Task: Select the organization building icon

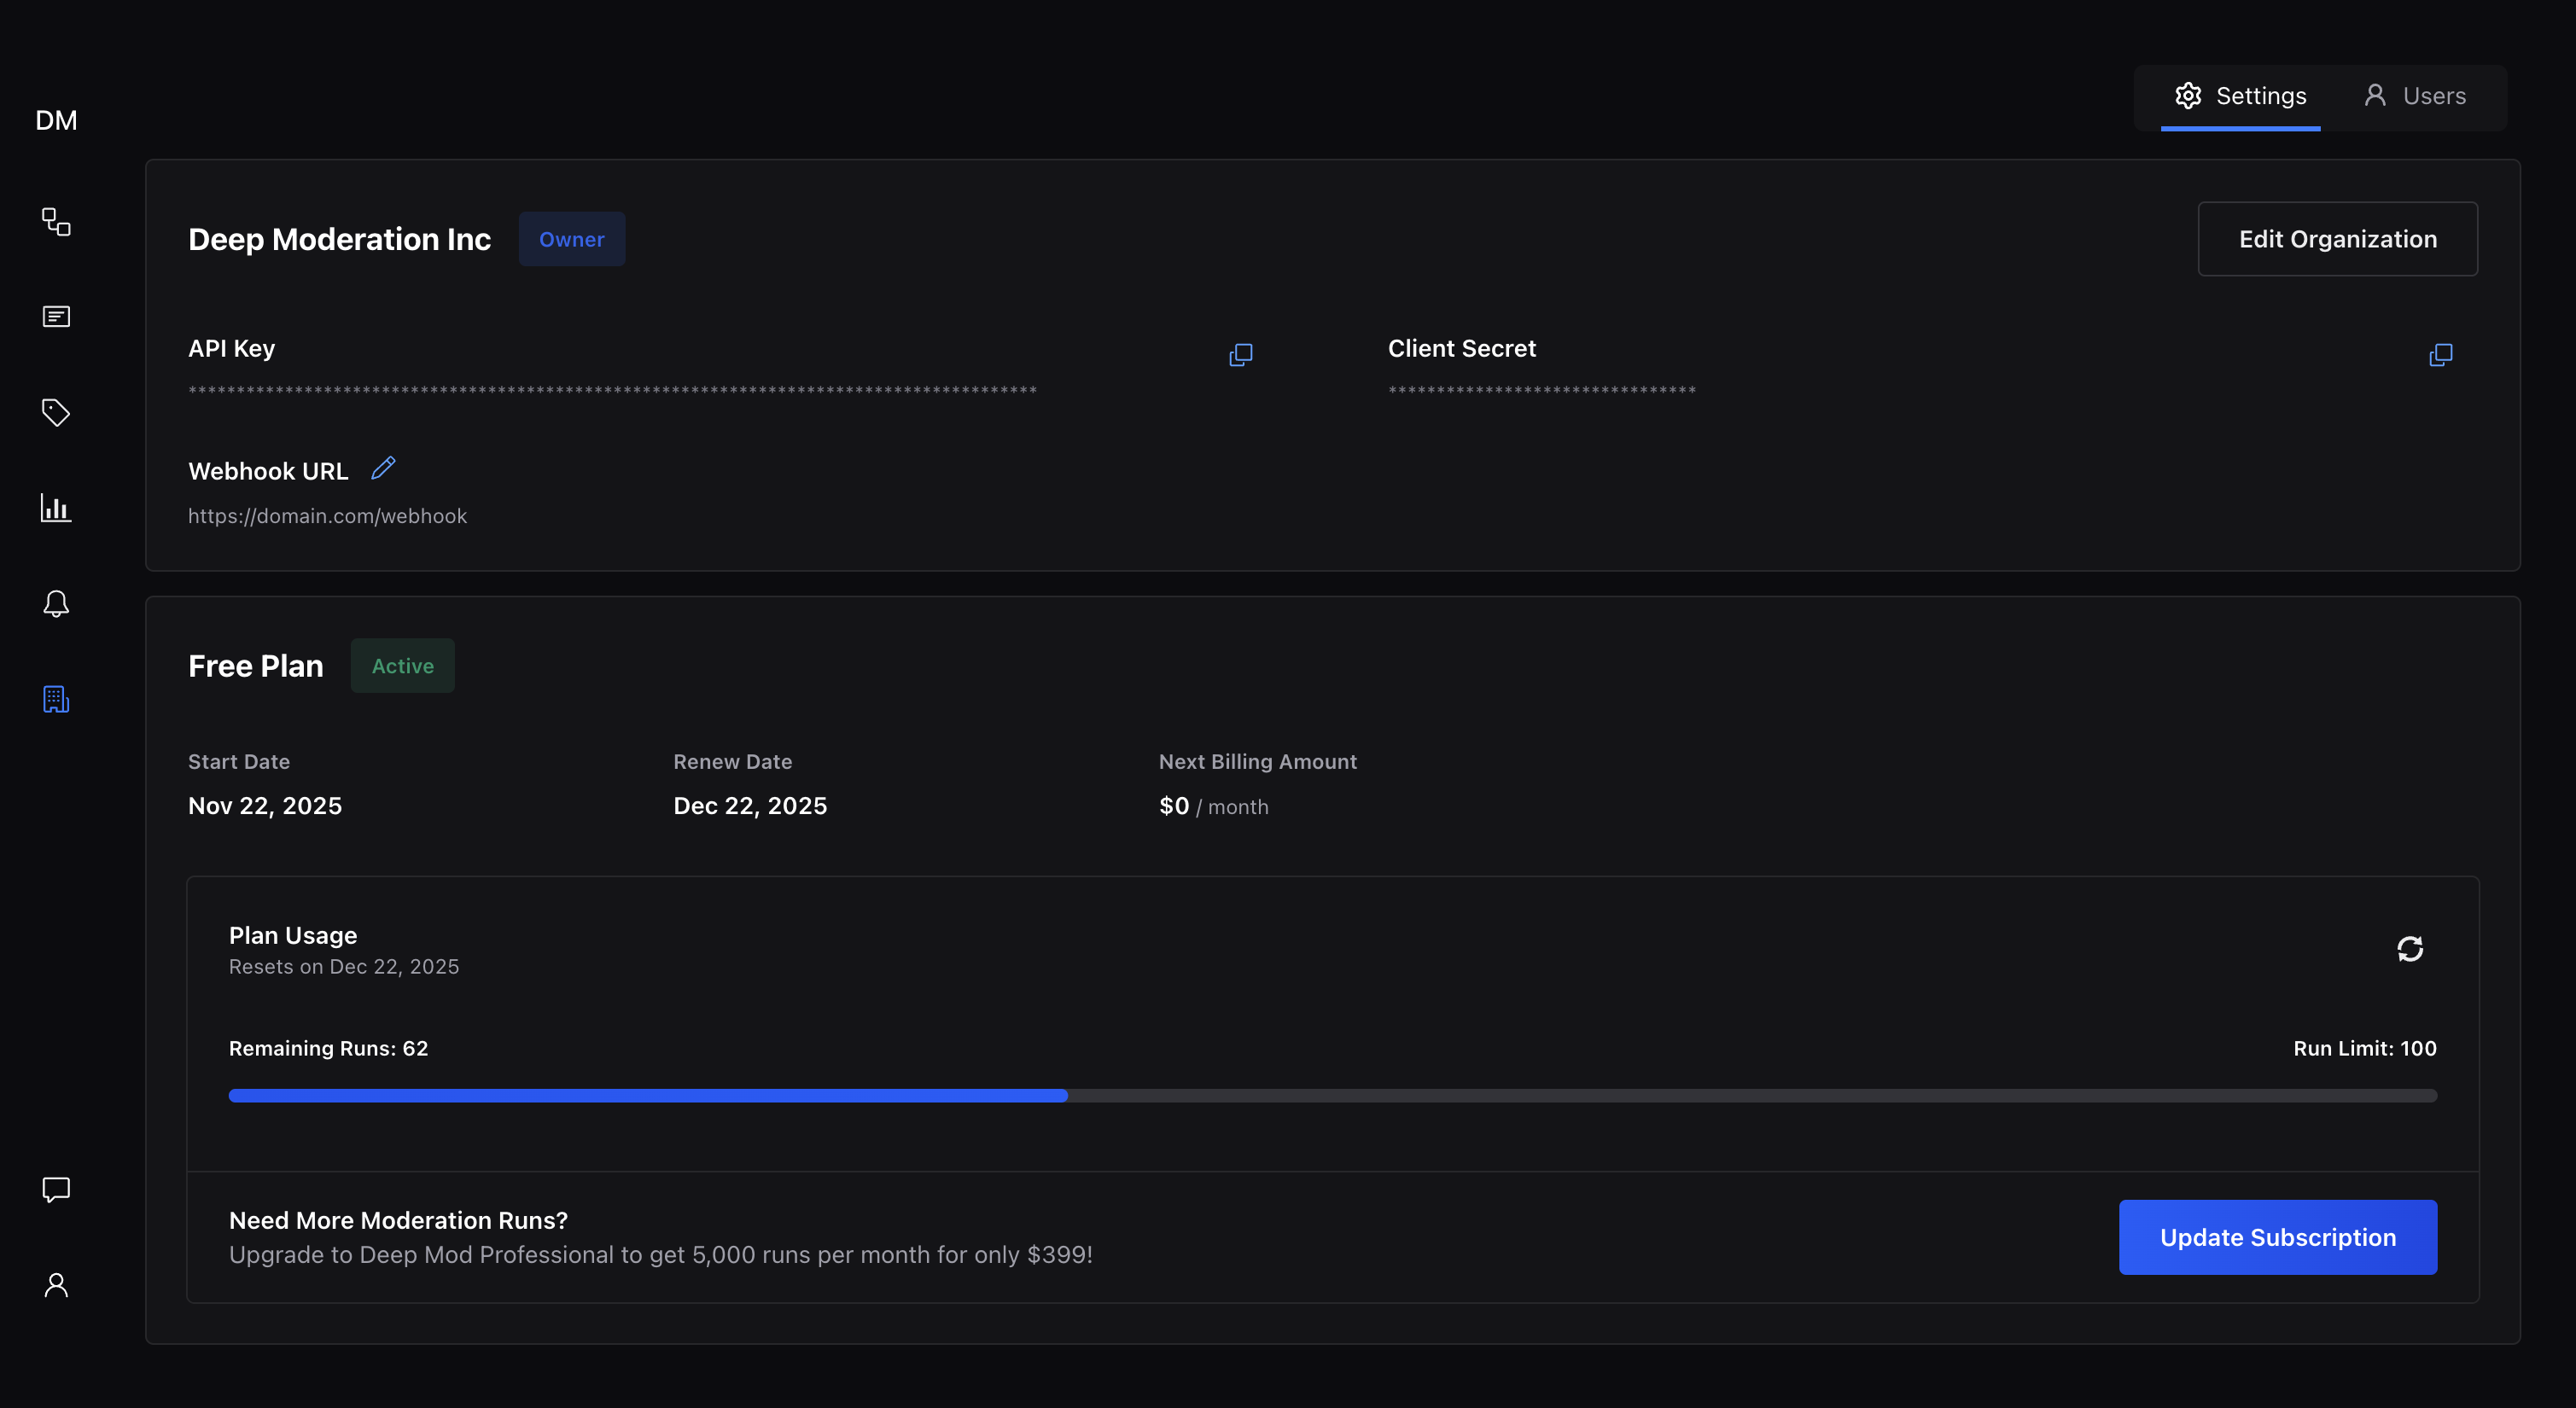Action: [56, 699]
